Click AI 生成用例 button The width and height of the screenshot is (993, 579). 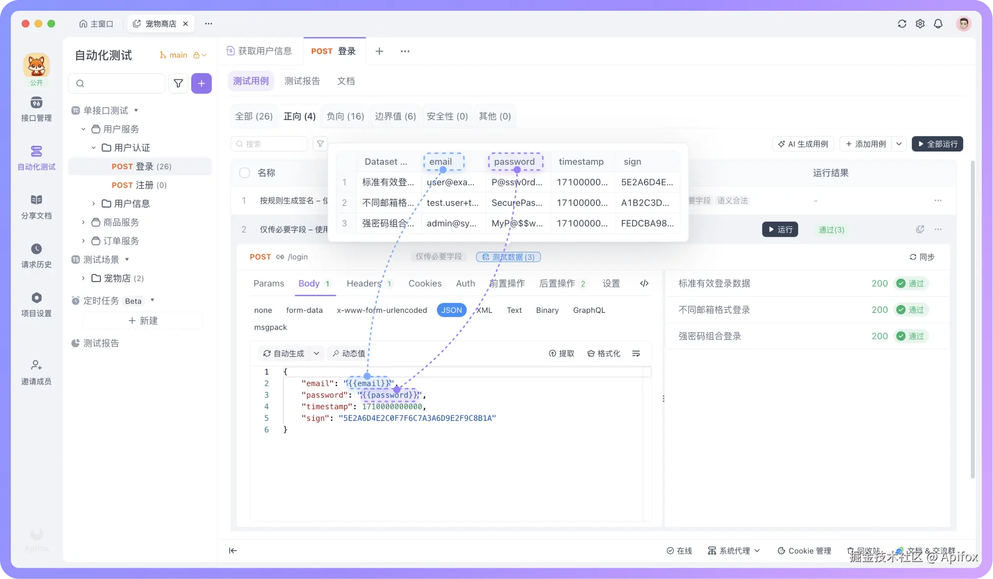pyautogui.click(x=803, y=144)
